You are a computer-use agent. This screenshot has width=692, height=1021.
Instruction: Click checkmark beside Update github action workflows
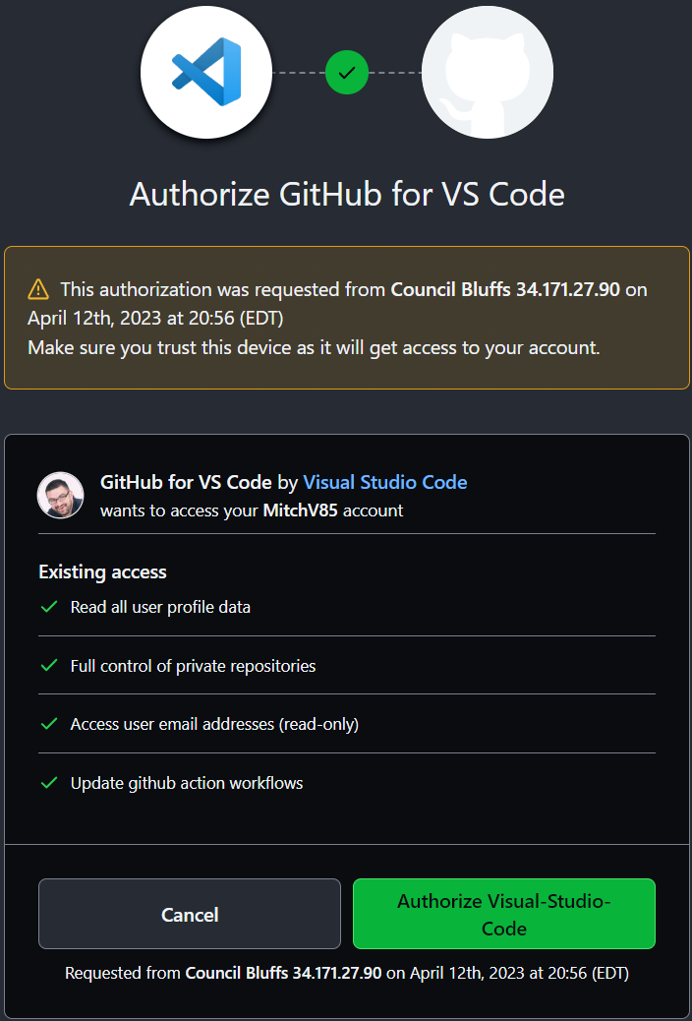(48, 783)
